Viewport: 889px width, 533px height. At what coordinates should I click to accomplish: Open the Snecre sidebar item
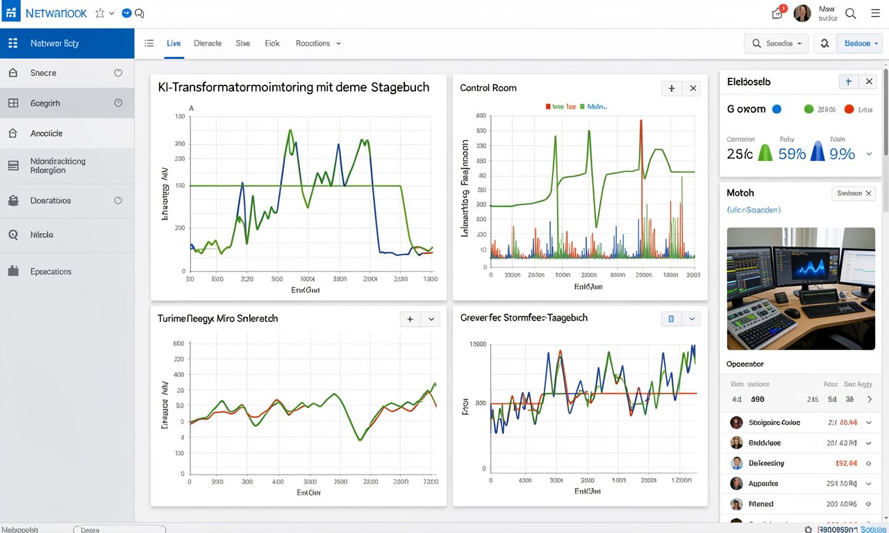[67, 73]
